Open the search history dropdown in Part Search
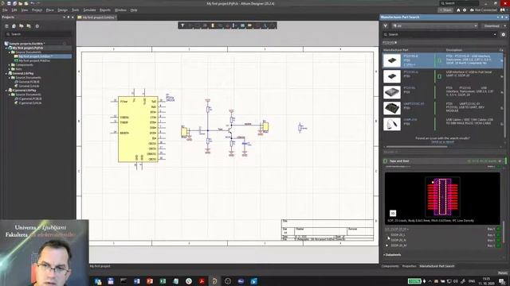The height and width of the screenshot is (286, 510). [495, 34]
